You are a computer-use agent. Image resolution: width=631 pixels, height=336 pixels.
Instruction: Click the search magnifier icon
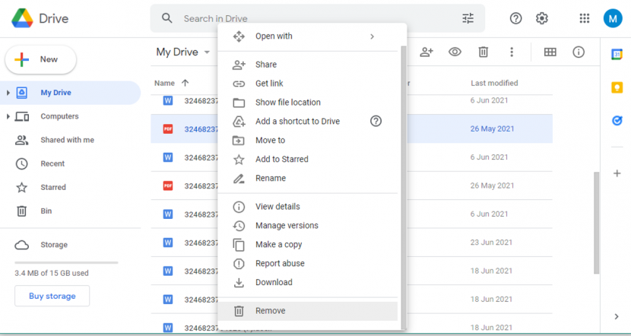(167, 18)
